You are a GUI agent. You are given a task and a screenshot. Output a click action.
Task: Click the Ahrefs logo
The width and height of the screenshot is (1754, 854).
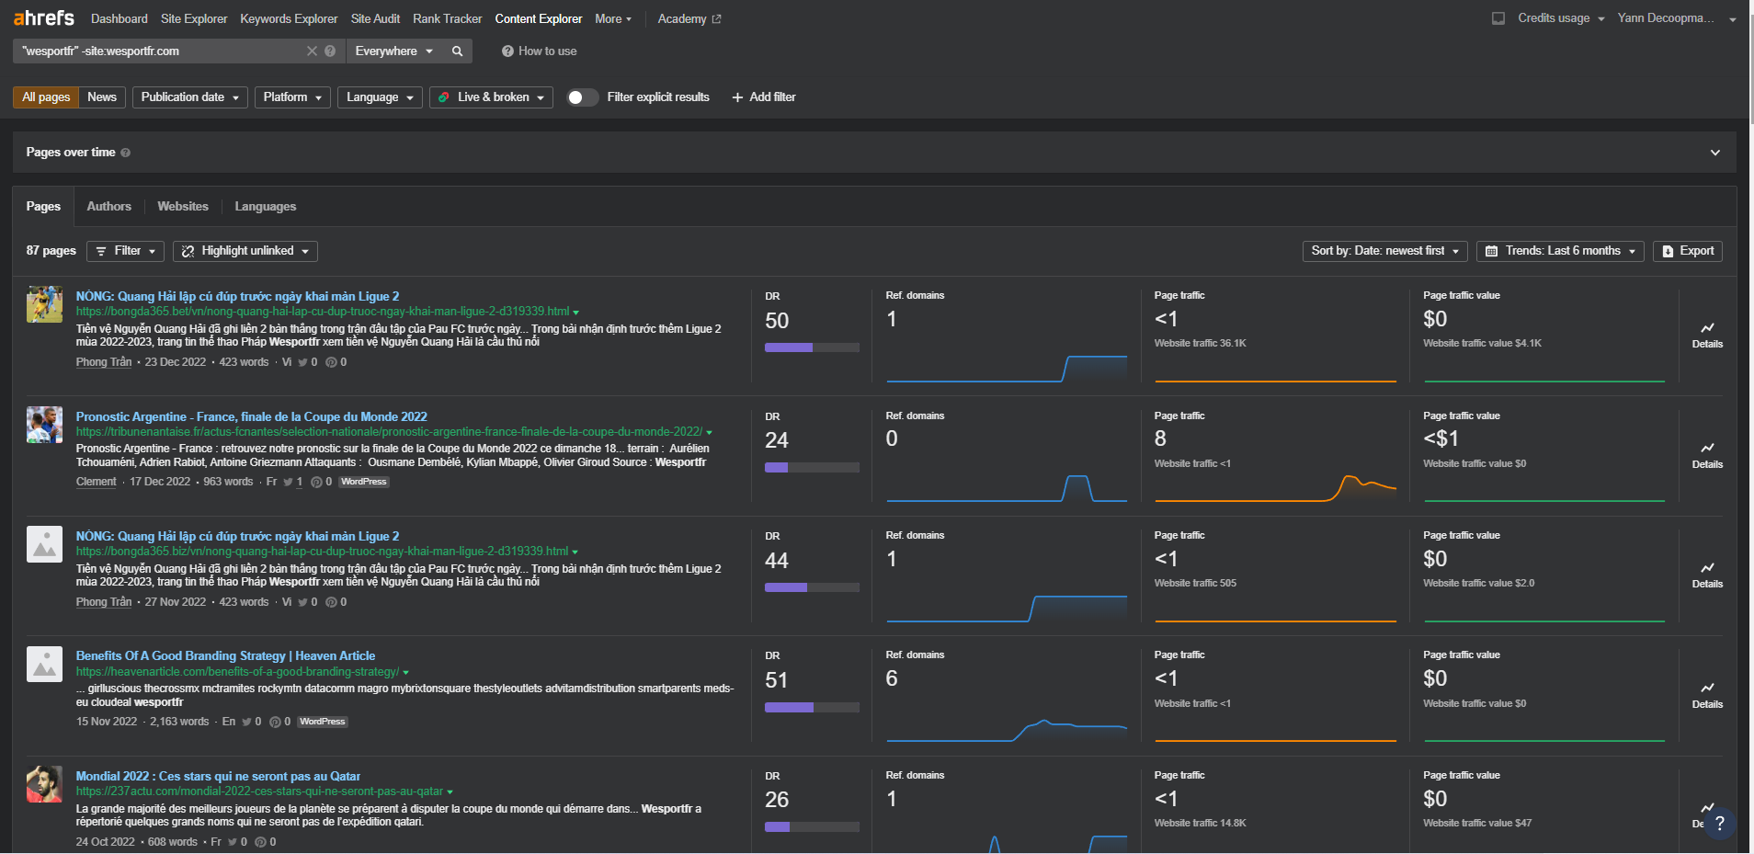[44, 18]
